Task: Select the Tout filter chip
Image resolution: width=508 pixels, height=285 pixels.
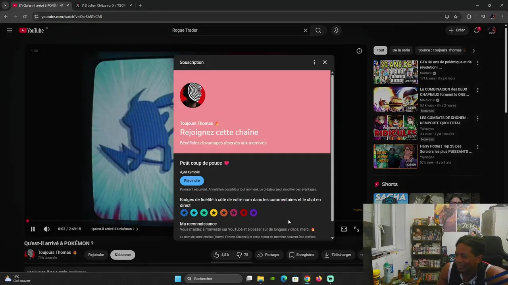Action: pos(380,50)
